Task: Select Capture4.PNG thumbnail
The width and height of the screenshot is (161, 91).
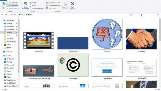Action: [141, 68]
